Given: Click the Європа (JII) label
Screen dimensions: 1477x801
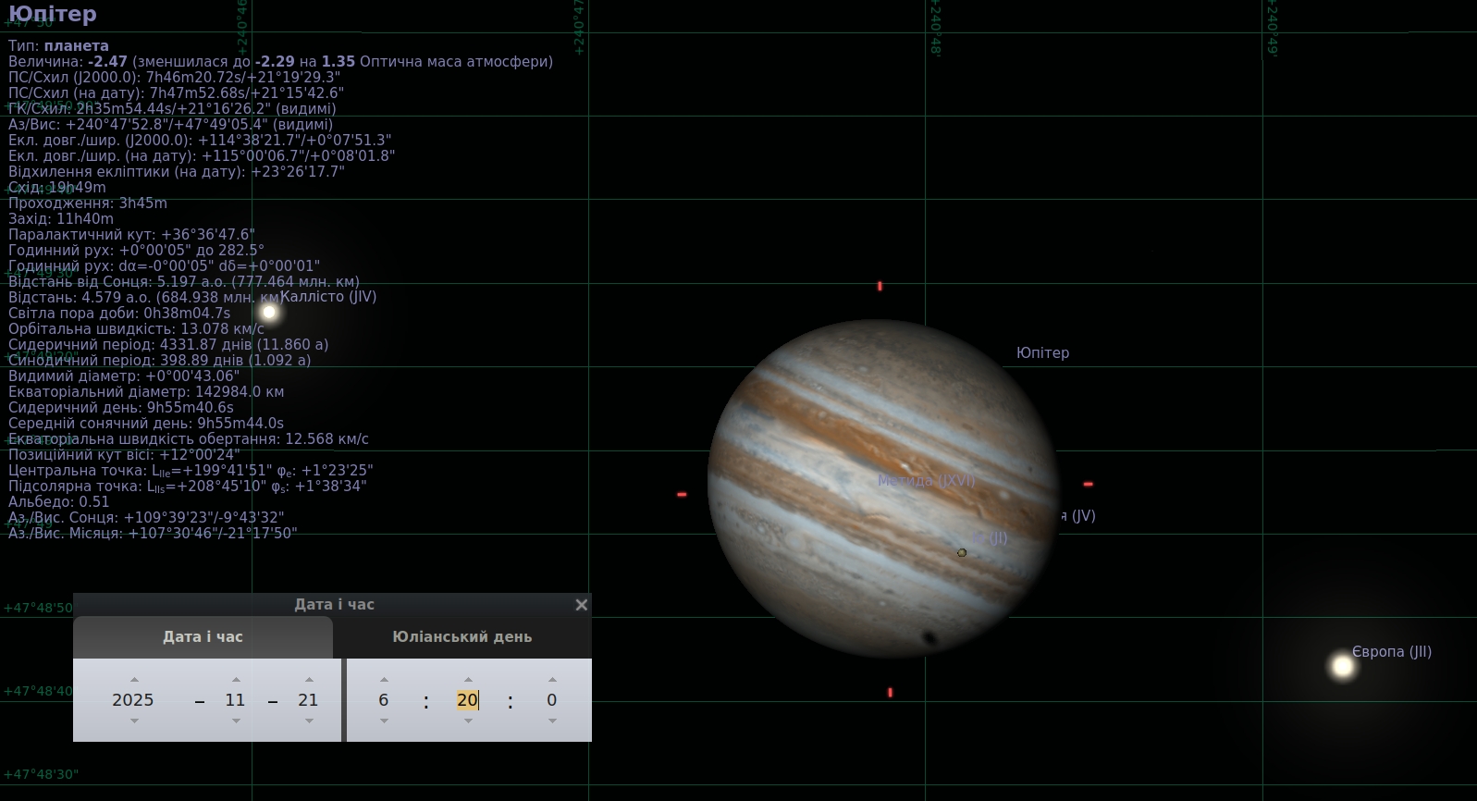Looking at the screenshot, I should [1392, 652].
